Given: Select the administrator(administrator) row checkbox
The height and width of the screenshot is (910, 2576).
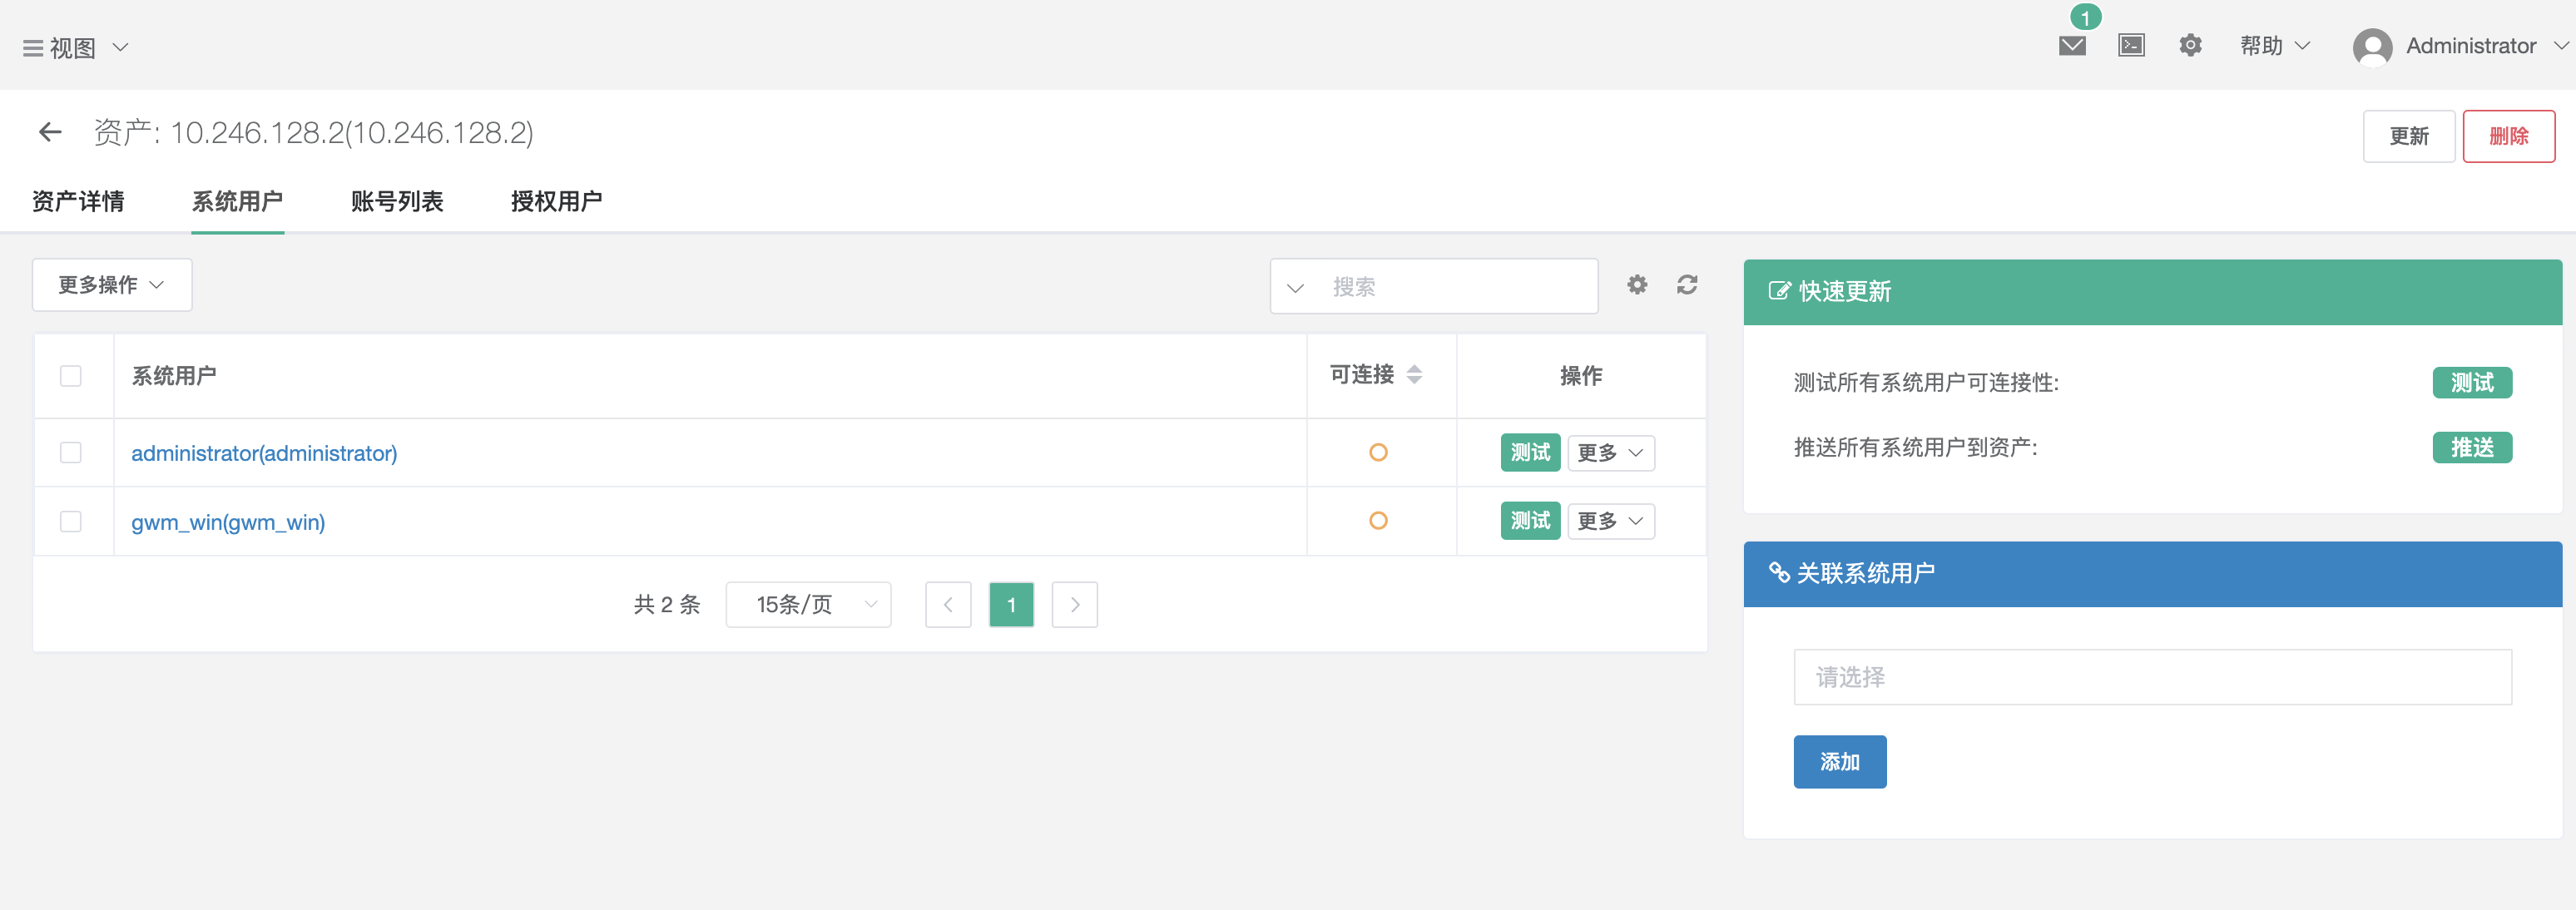Looking at the screenshot, I should (71, 452).
